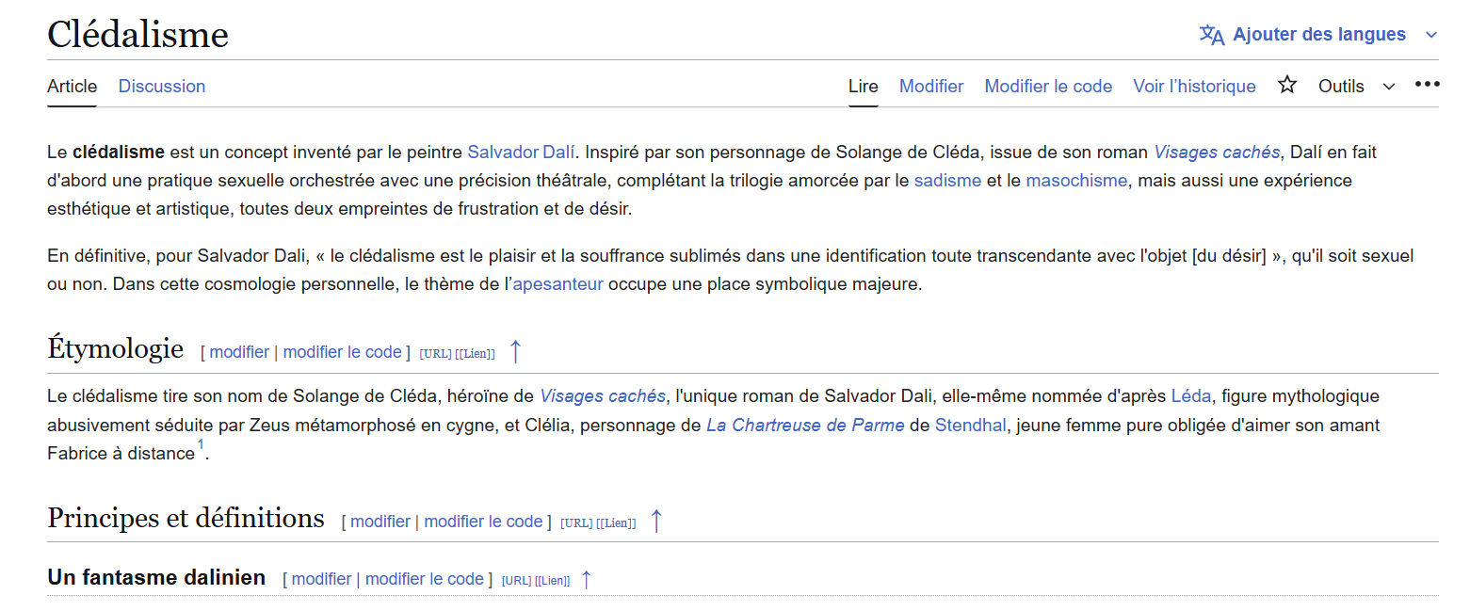Viewport: 1470px width, 611px height.
Task: Click footnote reference 1 after distance
Action: (201, 446)
